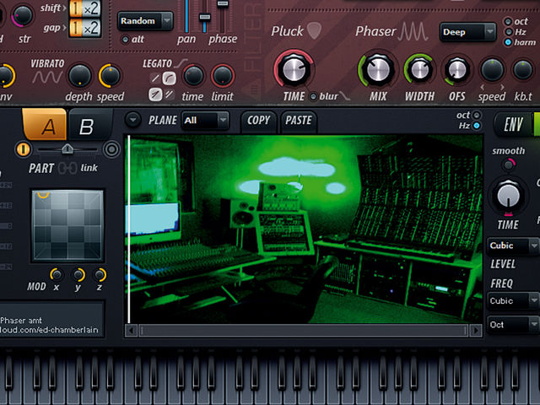Click the Pluck TIME knob

[294, 69]
